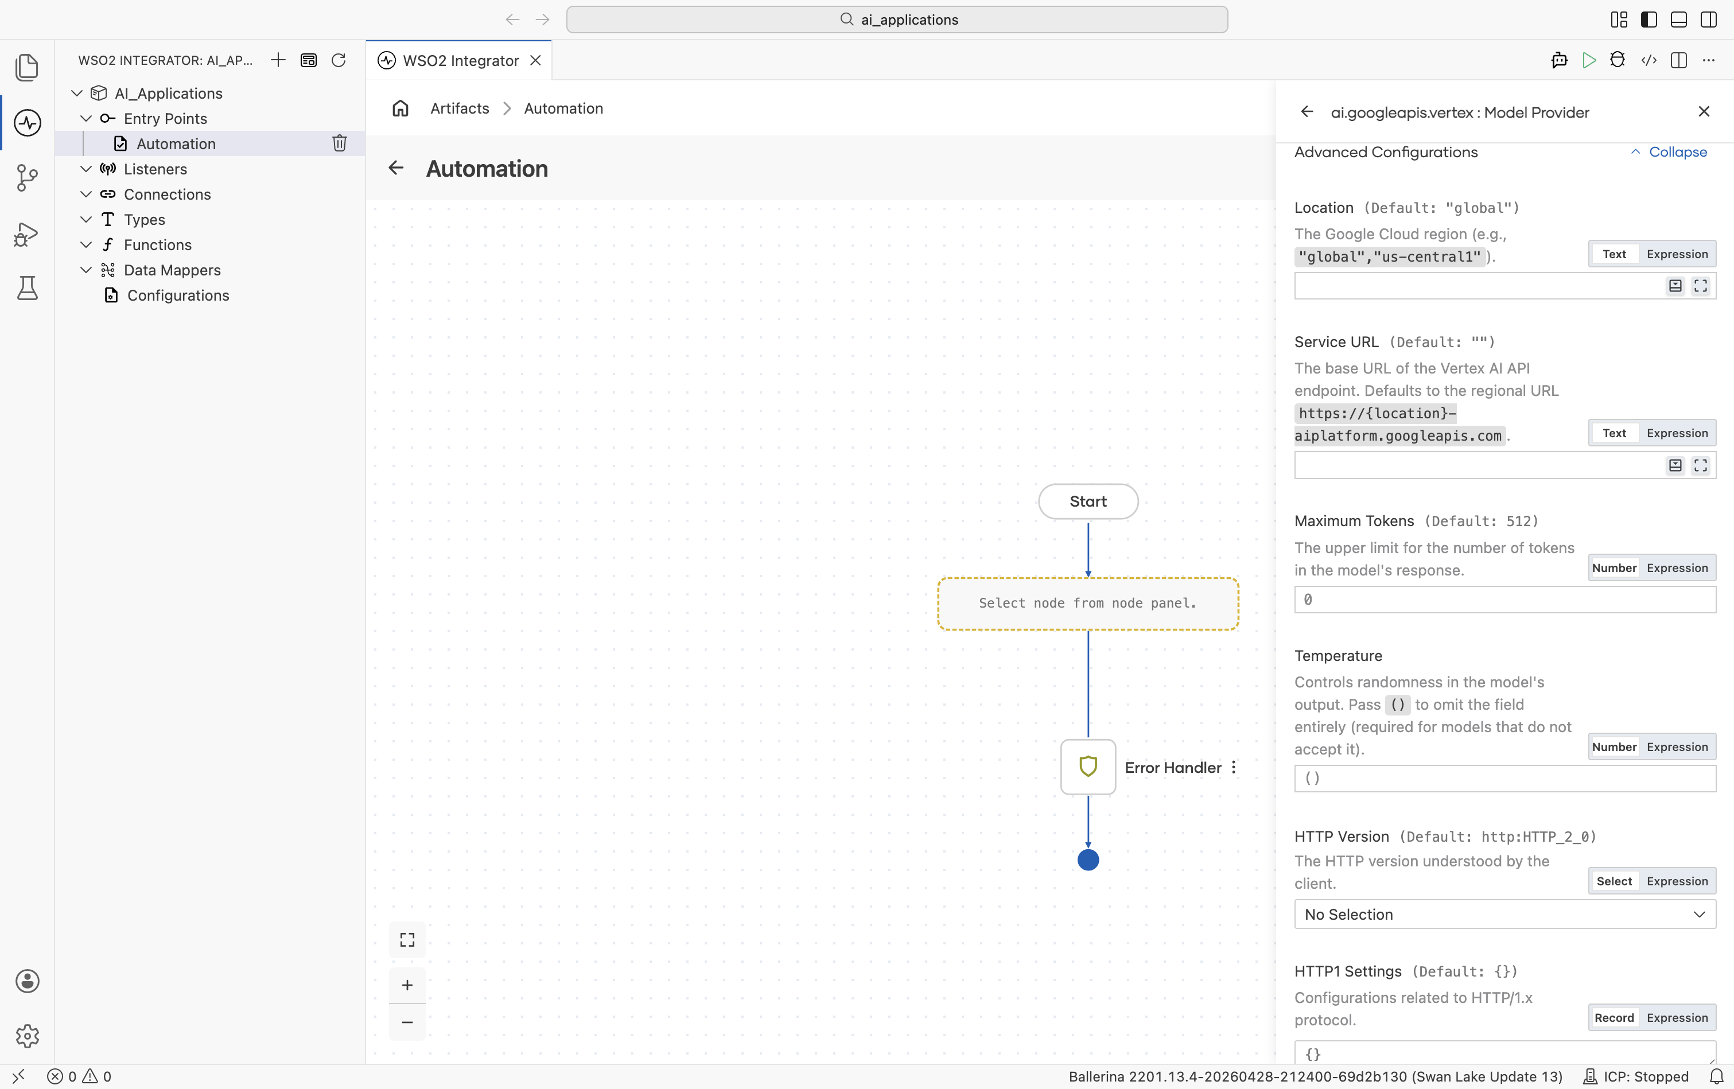Set Maximum Tokens to Number mode
This screenshot has width=1734, height=1089.
click(x=1615, y=567)
